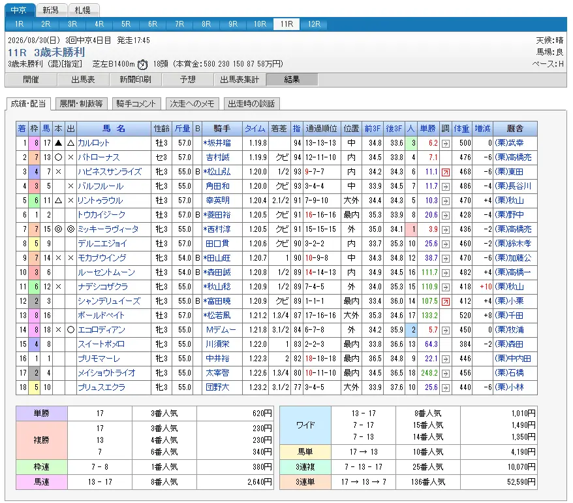The image size is (573, 503).
Task: Open jockey link Mデムー
Action: click(x=221, y=330)
